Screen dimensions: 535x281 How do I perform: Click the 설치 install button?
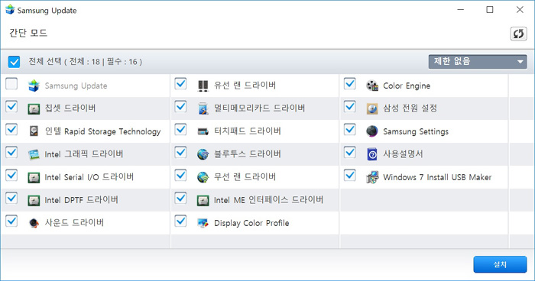click(500, 264)
